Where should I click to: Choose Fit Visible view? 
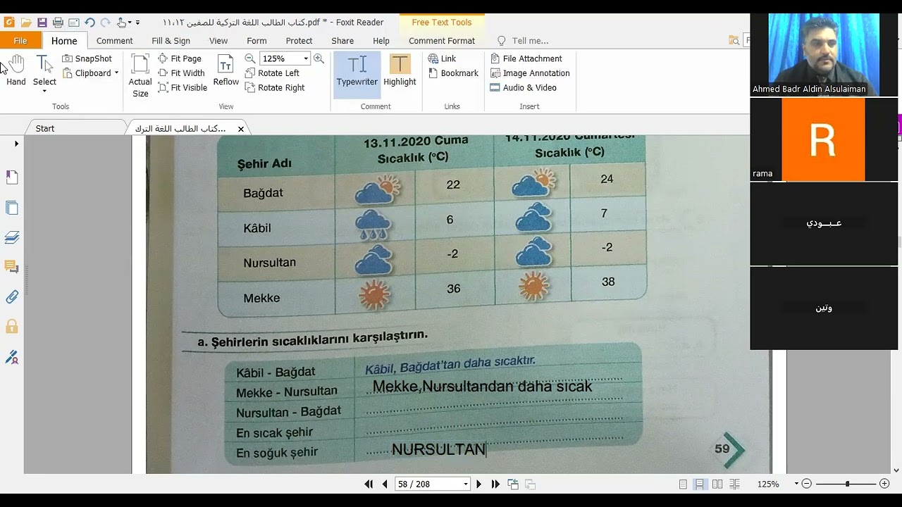pyautogui.click(x=183, y=88)
